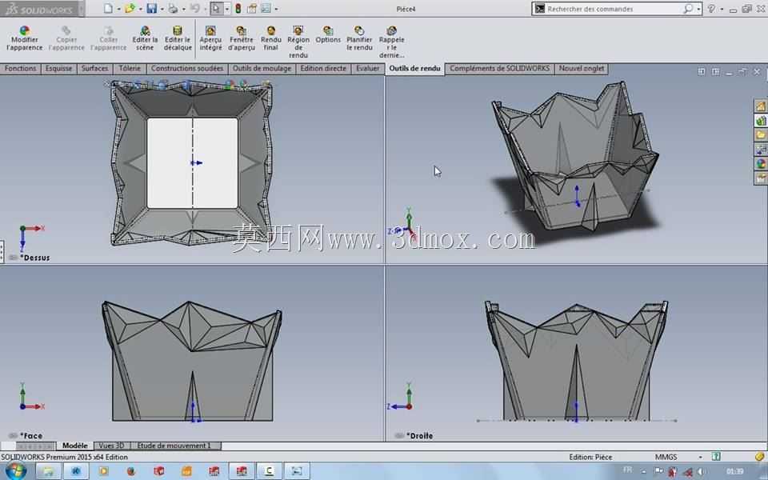This screenshot has width=768, height=480.
Task: Open View Palette task pane icon
Action: point(761,150)
